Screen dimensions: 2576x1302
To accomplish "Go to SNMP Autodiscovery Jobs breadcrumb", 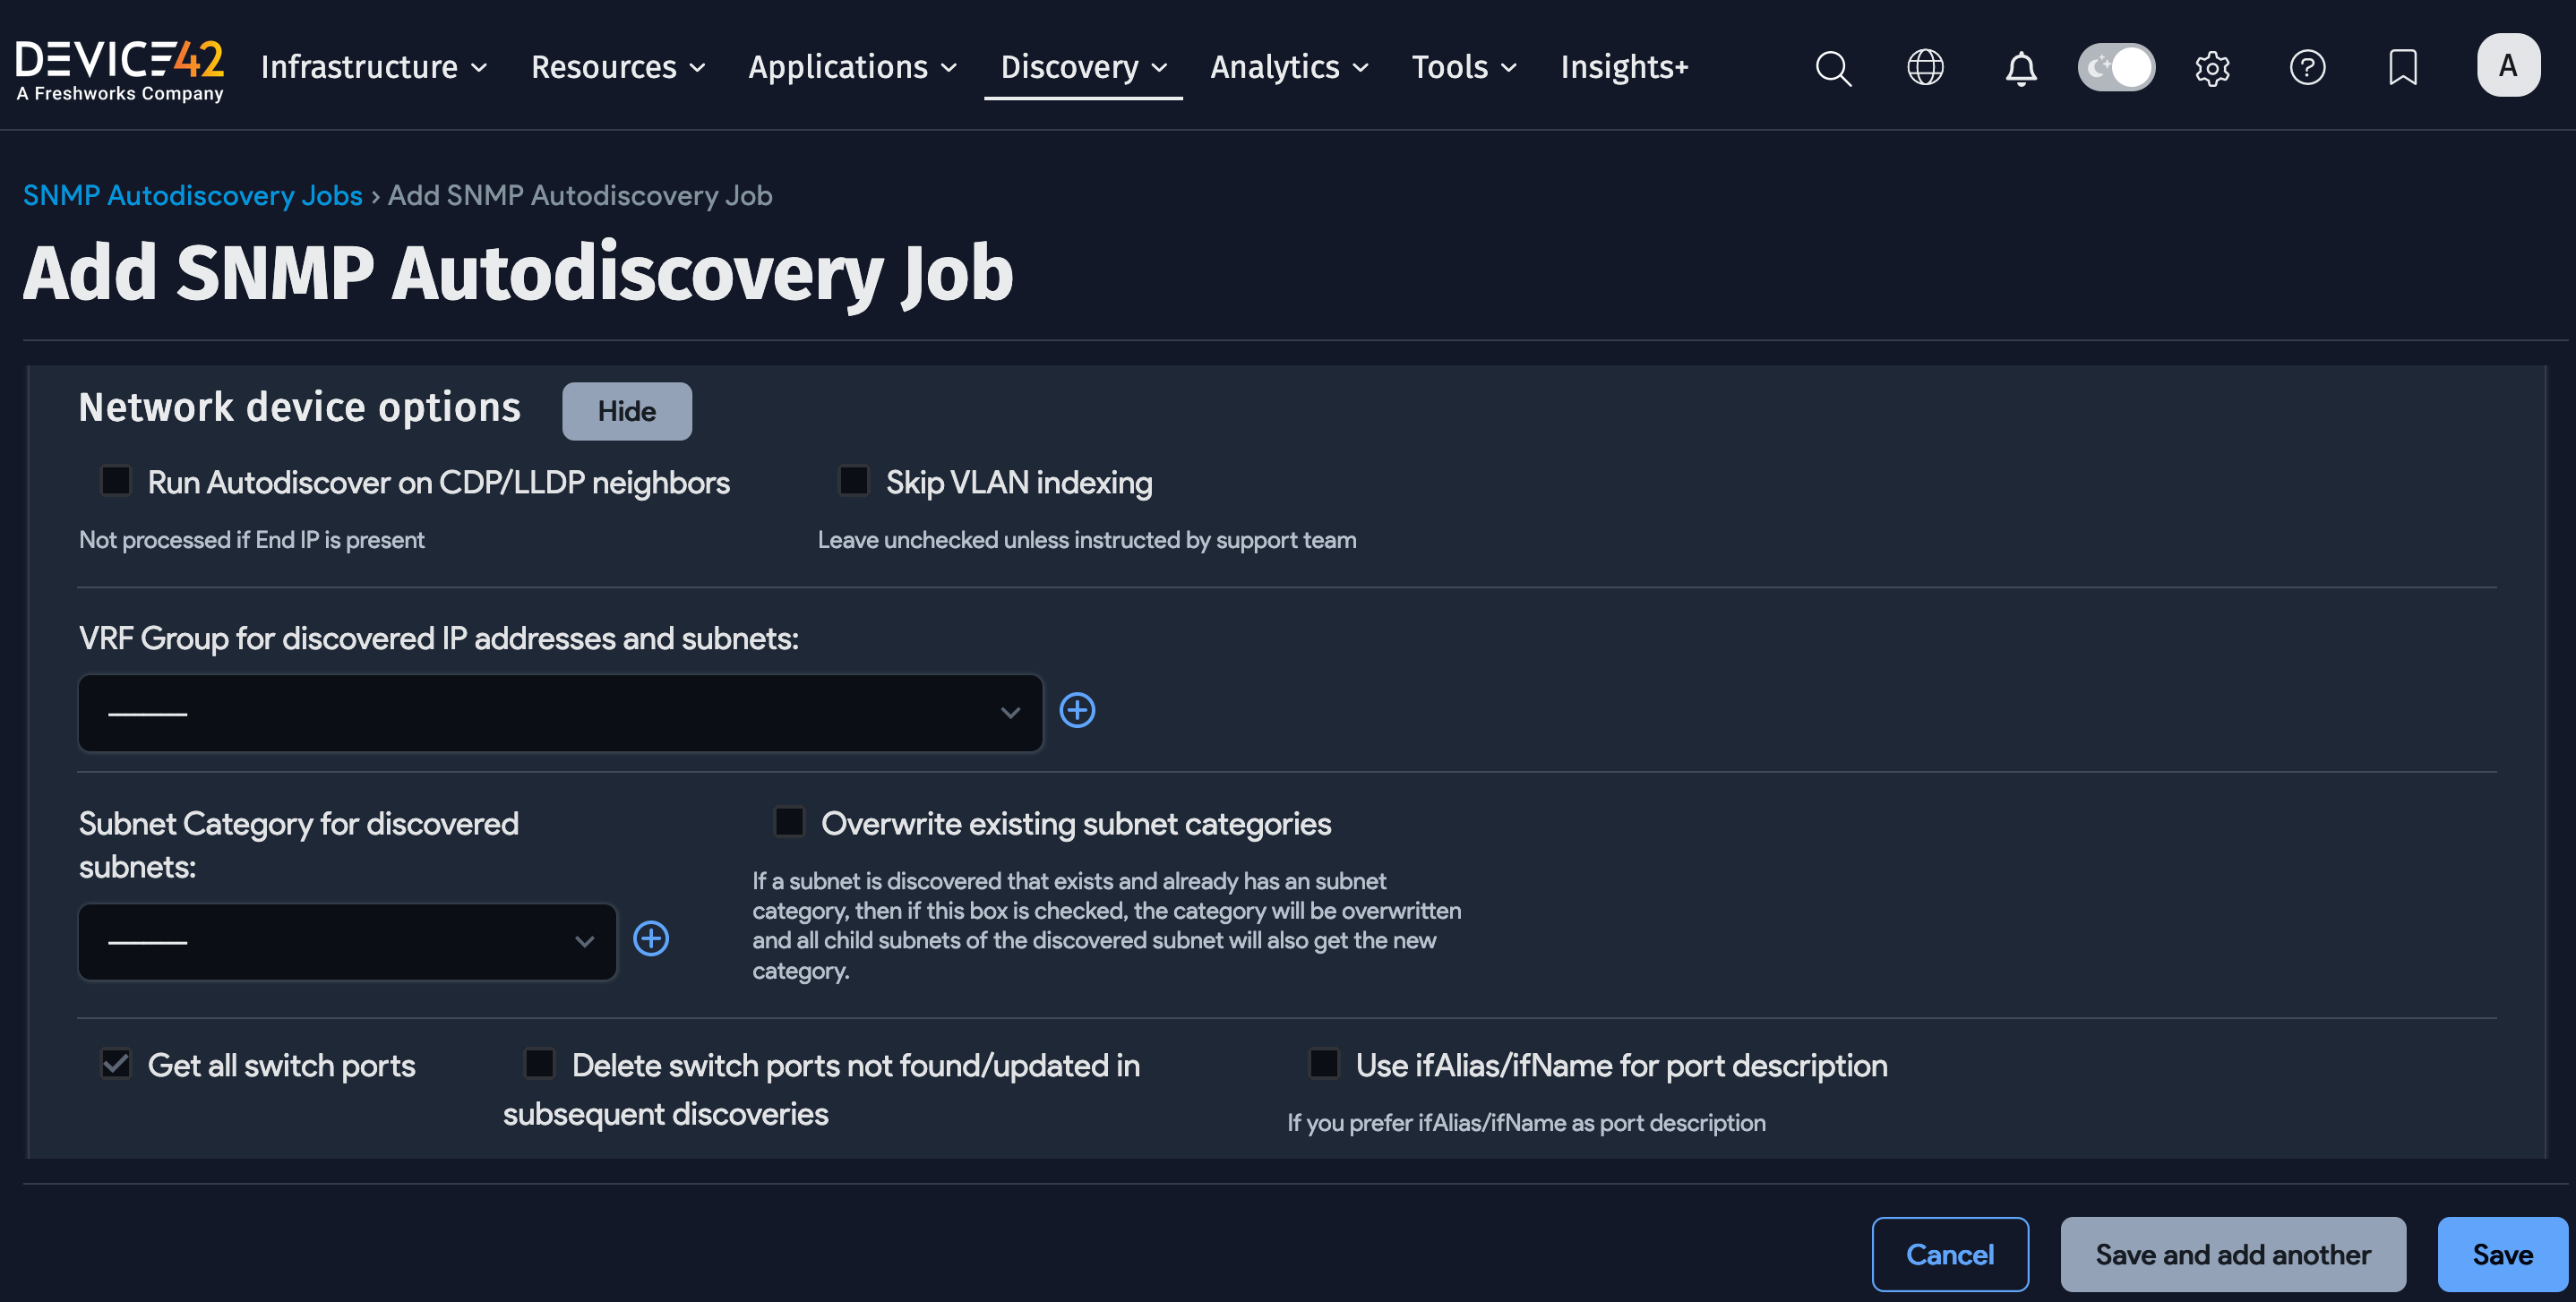I will [x=192, y=195].
